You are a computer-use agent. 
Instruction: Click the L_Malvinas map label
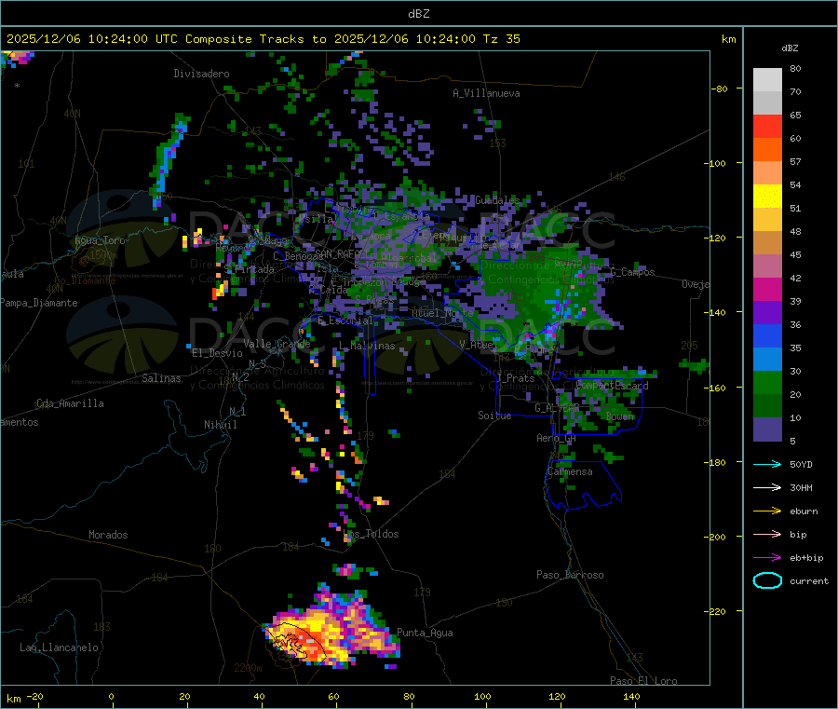click(x=367, y=346)
